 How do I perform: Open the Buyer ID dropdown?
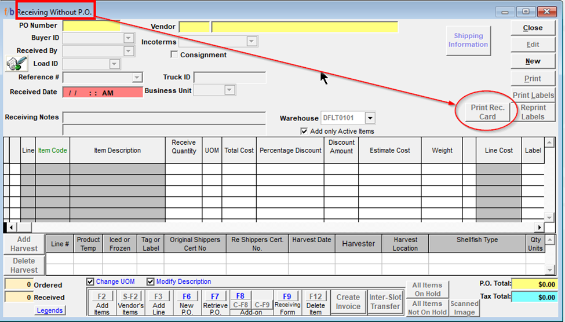(x=129, y=38)
